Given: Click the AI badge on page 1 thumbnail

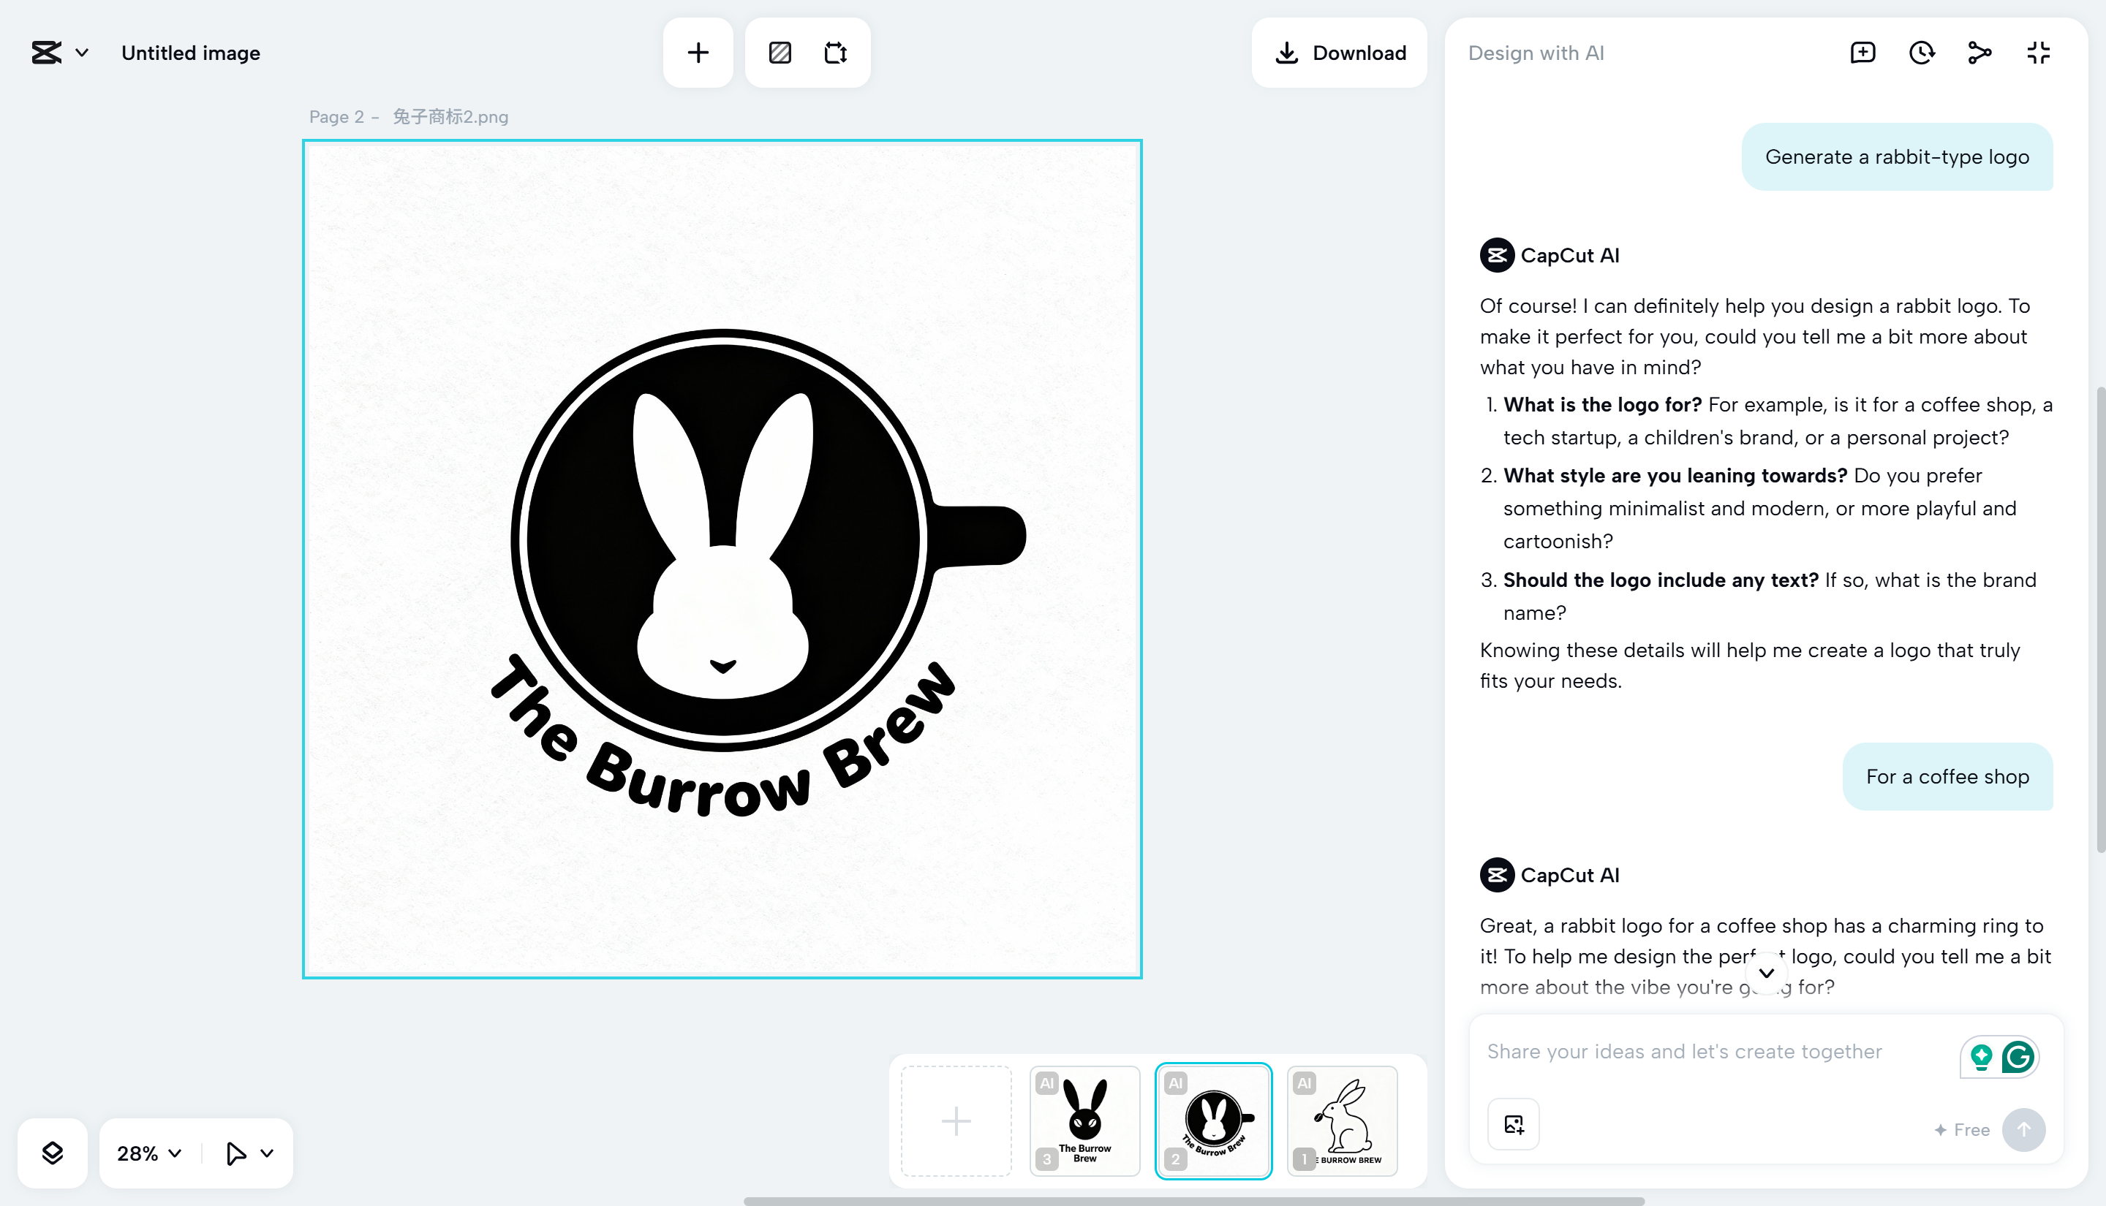Looking at the screenshot, I should point(1305,1082).
